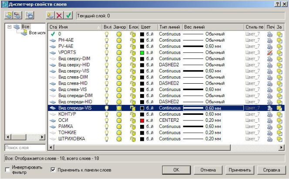The image size is (289, 179).
Task: Open the selected Вид спереди-VIS lineweight field
Action: point(213,108)
